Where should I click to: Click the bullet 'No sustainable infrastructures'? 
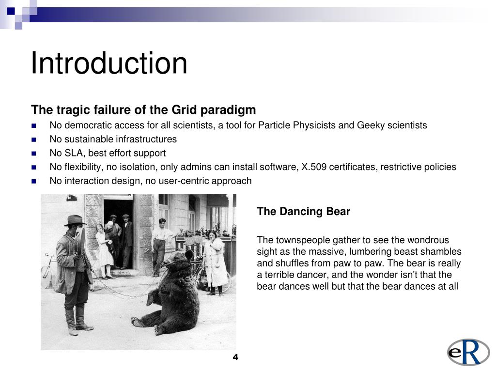[x=113, y=139]
